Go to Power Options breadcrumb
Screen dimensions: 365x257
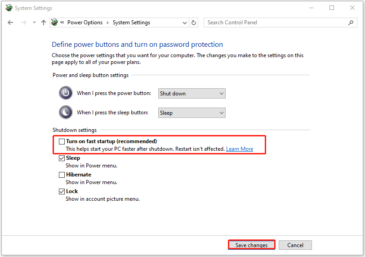(x=85, y=23)
